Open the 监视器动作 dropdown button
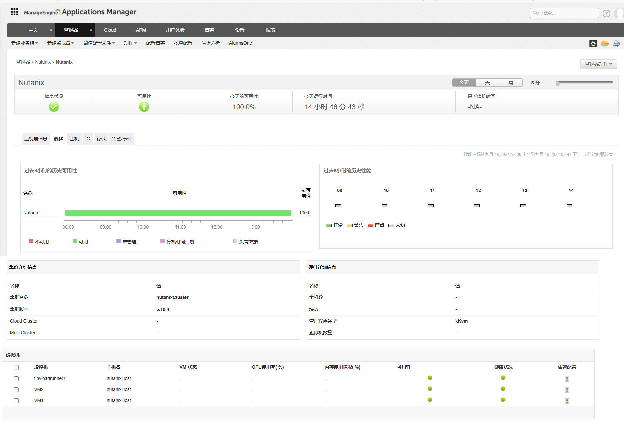The image size is (624, 424). (x=598, y=64)
